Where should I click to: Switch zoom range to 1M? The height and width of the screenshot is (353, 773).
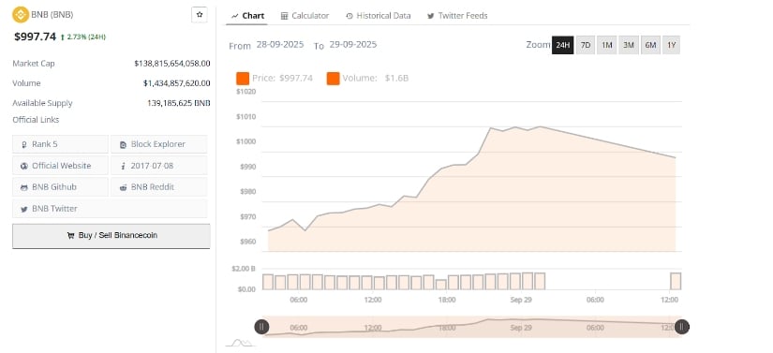pos(607,45)
